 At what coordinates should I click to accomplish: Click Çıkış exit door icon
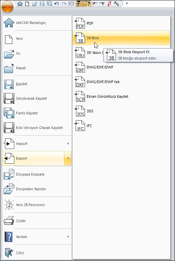(x=9, y=253)
